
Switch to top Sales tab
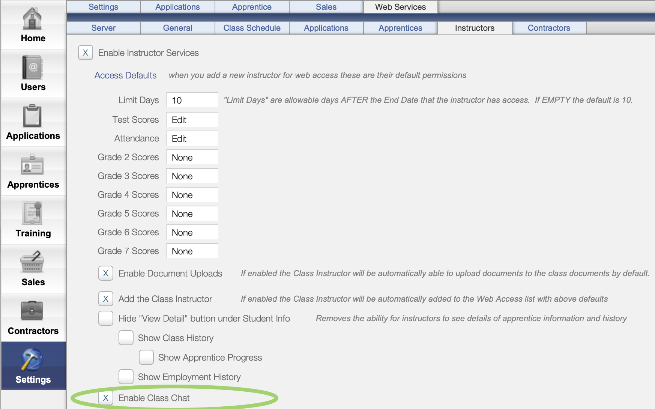(x=326, y=7)
